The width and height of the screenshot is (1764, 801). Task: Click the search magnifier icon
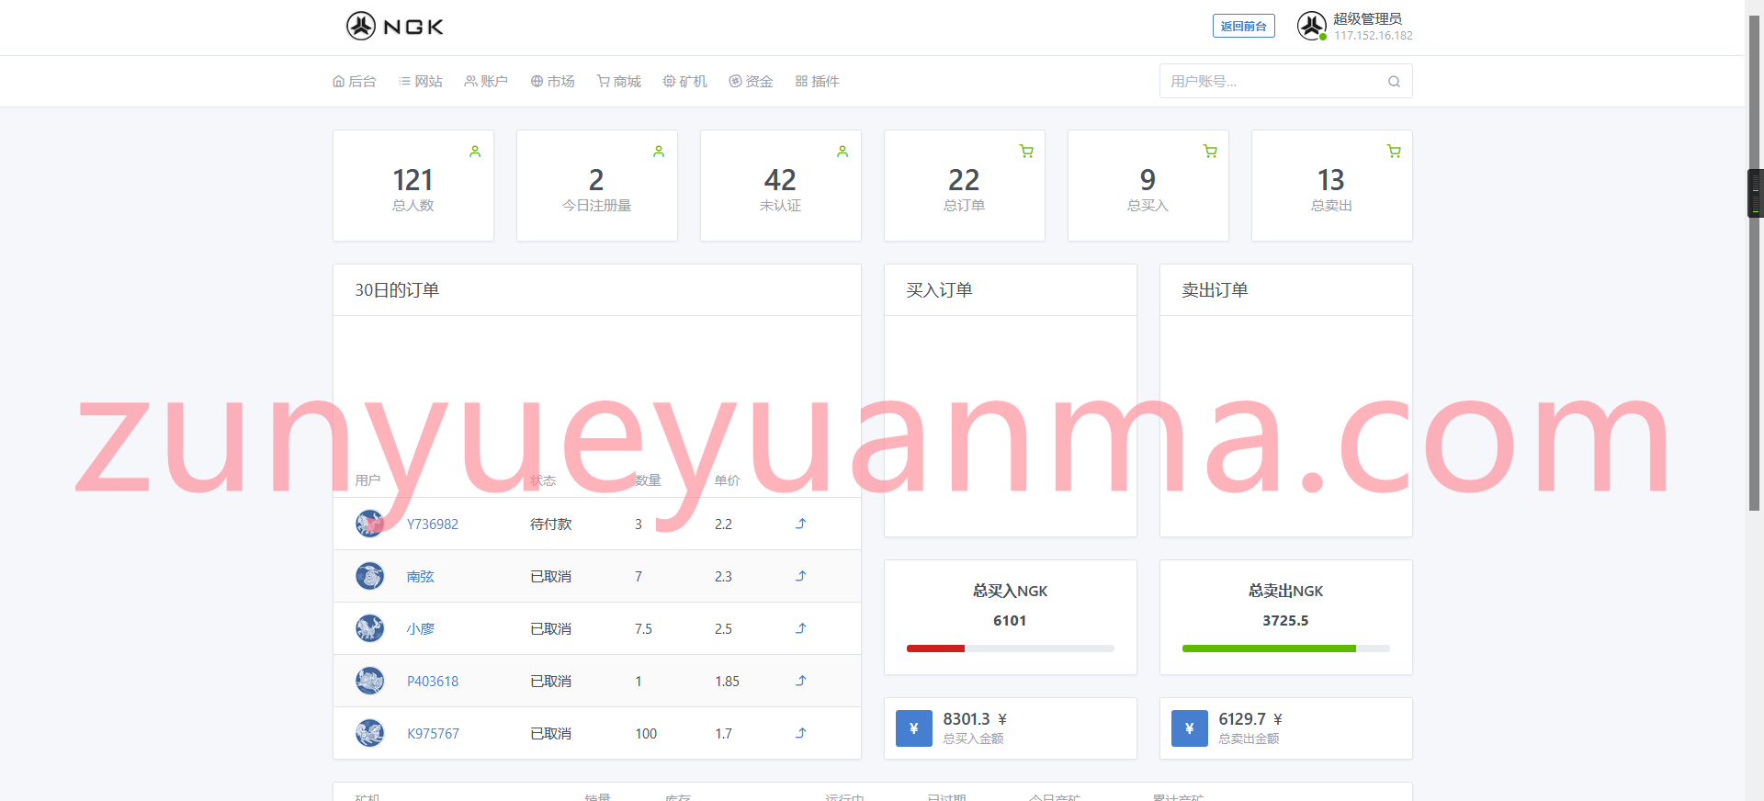pyautogui.click(x=1394, y=81)
